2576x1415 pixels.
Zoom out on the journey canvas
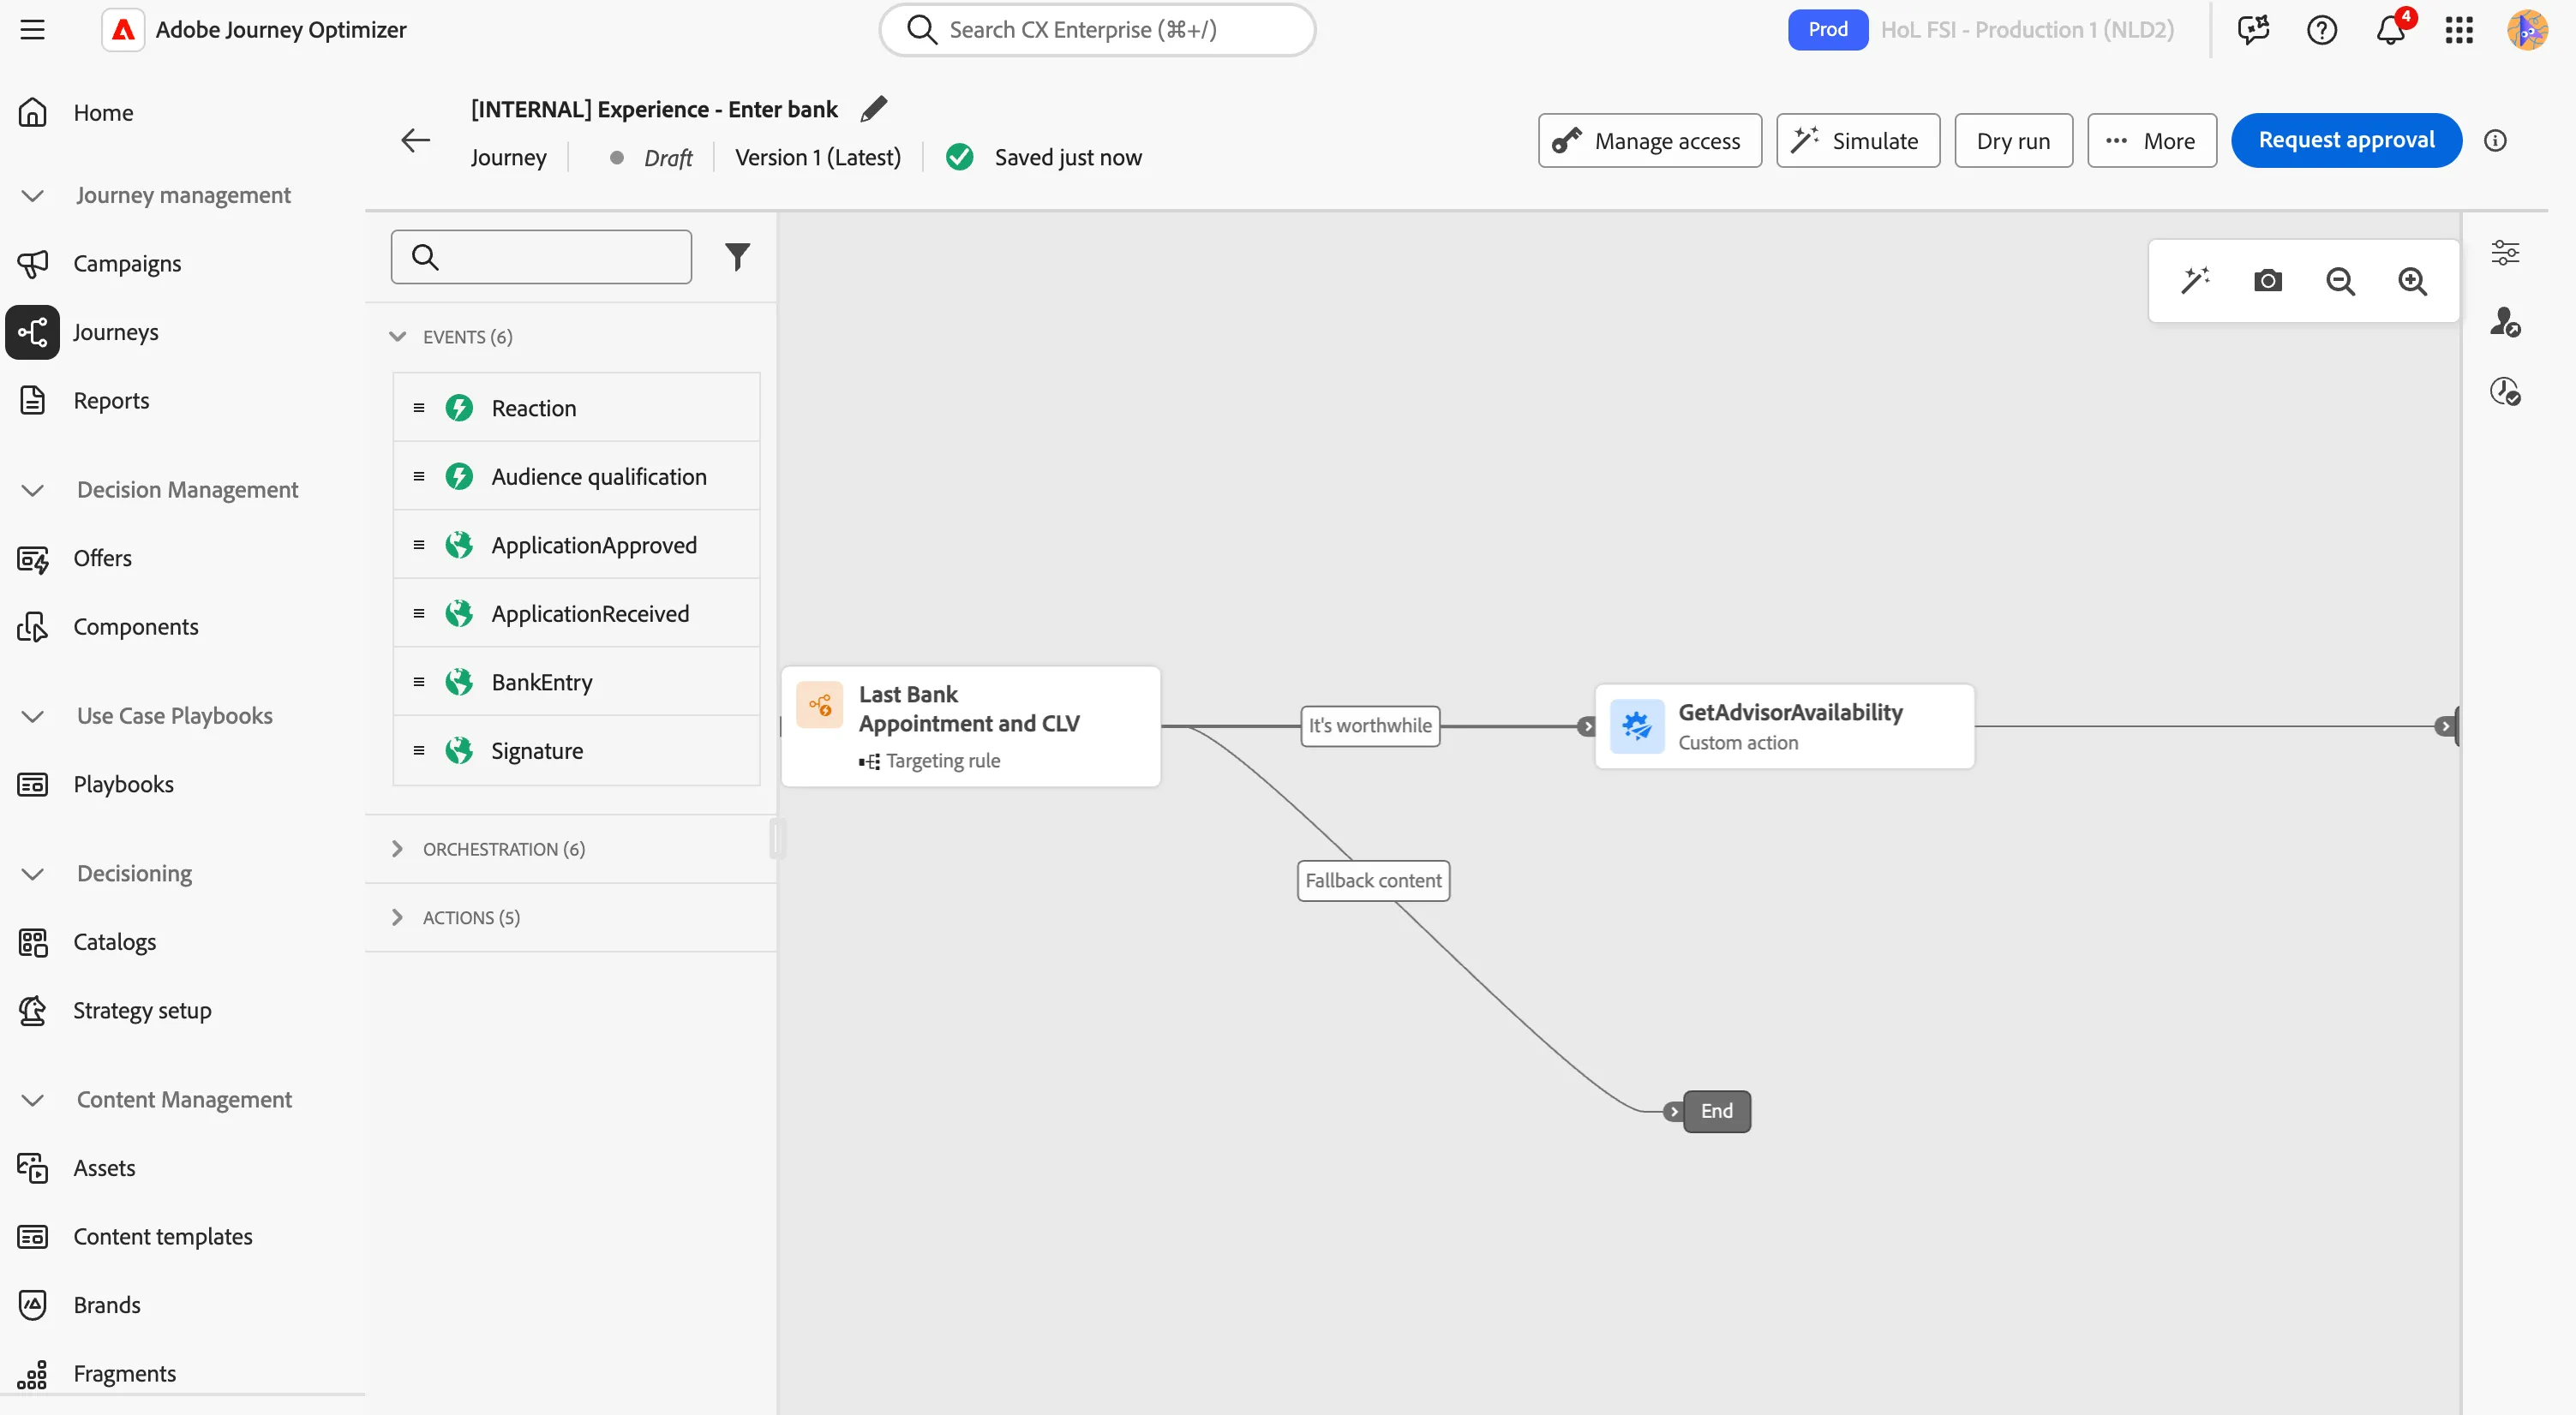[x=2340, y=281]
